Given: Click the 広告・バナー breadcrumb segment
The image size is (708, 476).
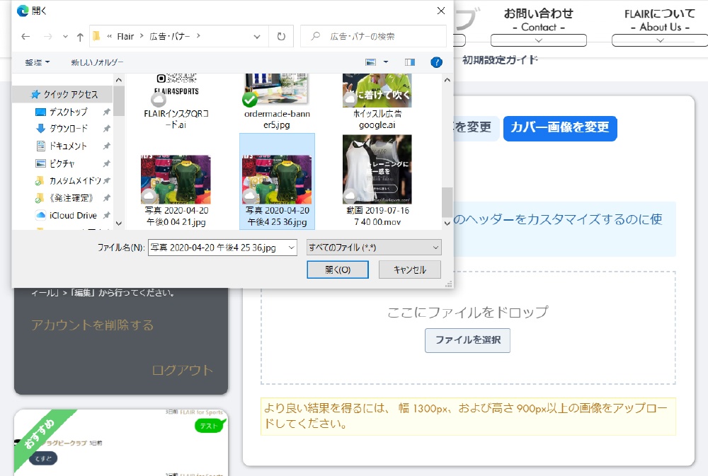Looking at the screenshot, I should (x=170, y=37).
